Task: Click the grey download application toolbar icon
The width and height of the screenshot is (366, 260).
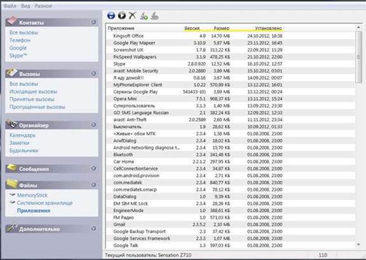Action: point(154,16)
